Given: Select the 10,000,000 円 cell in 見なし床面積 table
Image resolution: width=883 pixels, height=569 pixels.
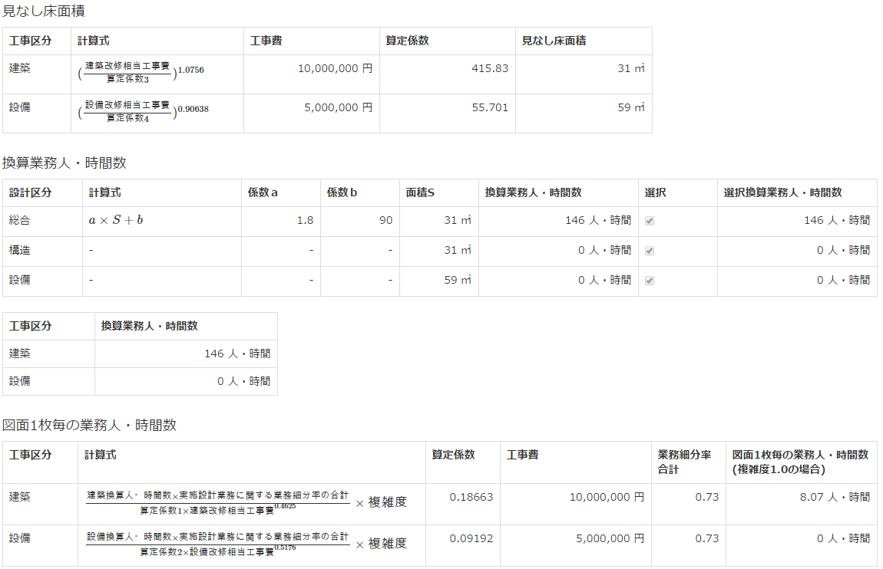Looking at the screenshot, I should click(312, 74).
